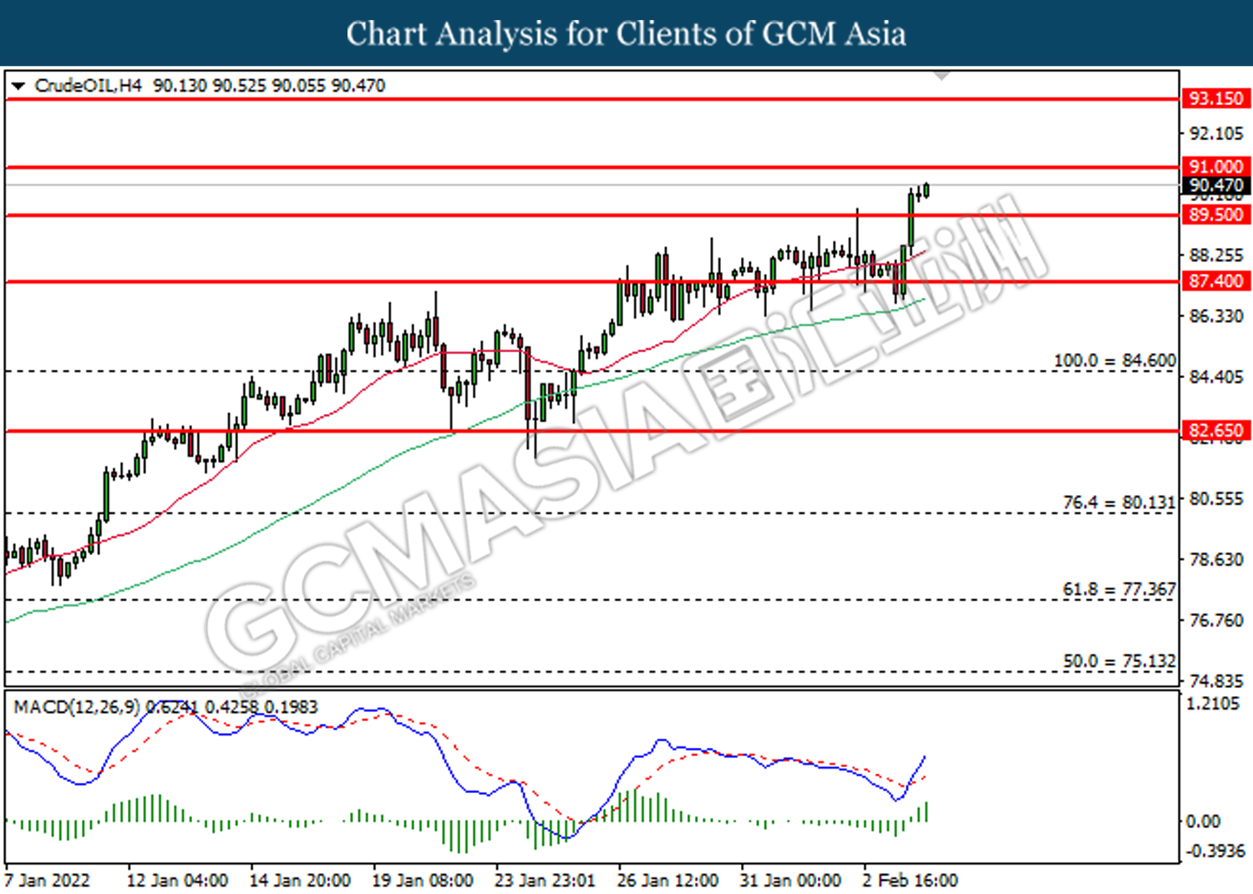Click the latest candlestick near 90.470
The width and height of the screenshot is (1253, 894).
click(x=926, y=190)
